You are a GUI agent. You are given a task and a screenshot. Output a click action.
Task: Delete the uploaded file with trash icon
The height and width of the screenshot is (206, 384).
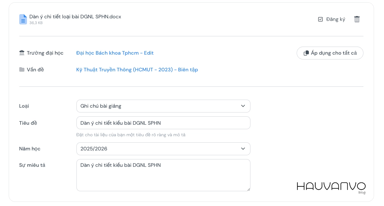(x=357, y=19)
